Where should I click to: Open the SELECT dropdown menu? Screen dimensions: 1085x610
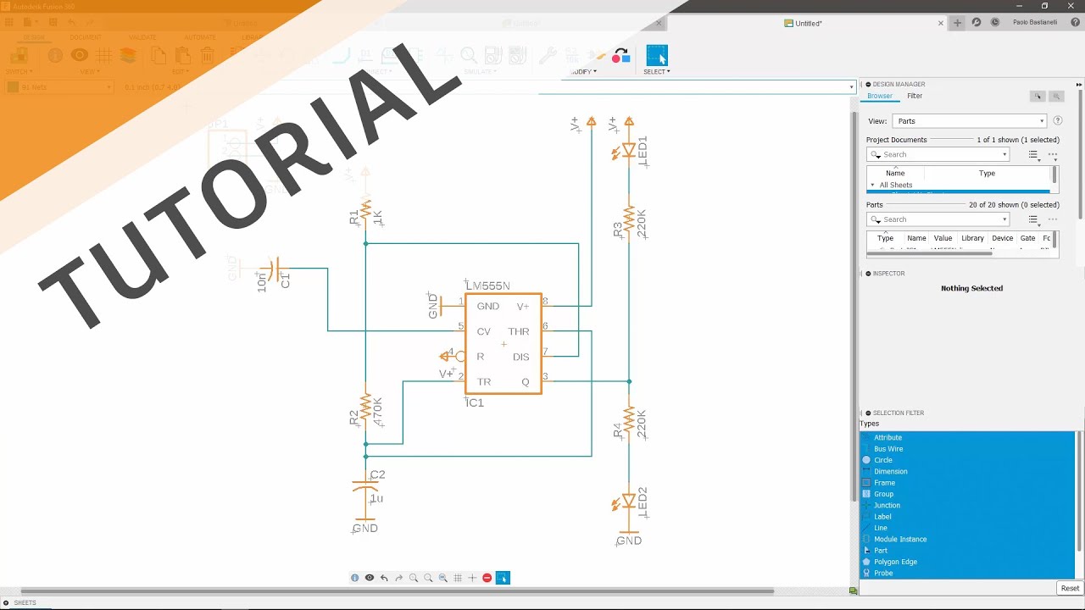click(x=657, y=72)
